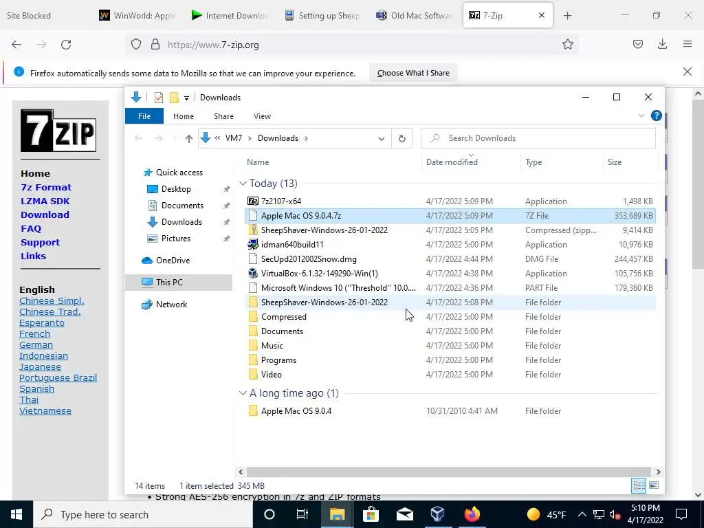Switch to Old Mac Software tab
The image size is (704, 528).
click(414, 16)
